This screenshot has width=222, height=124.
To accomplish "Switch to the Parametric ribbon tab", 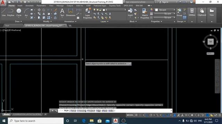I will [41, 6].
